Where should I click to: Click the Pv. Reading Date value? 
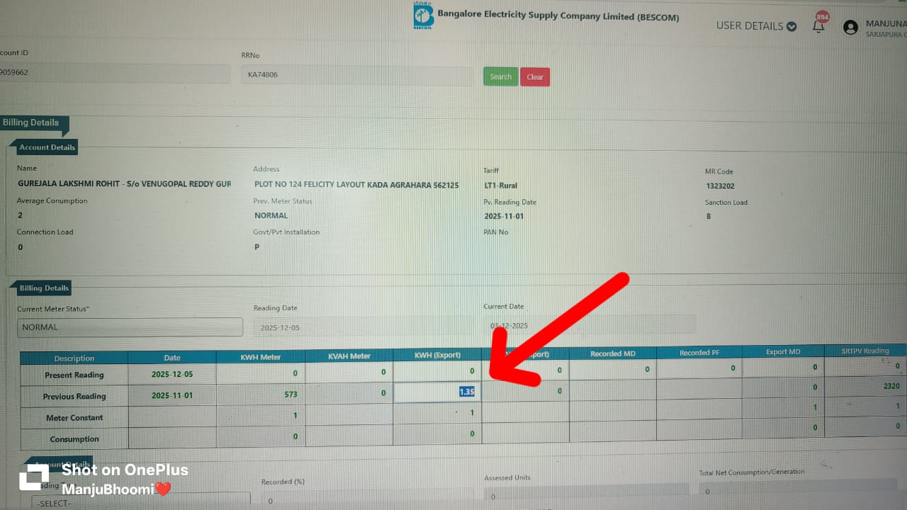[504, 216]
